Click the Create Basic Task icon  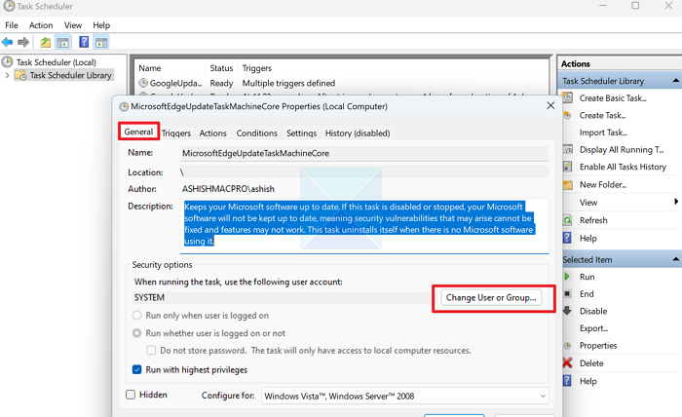568,97
